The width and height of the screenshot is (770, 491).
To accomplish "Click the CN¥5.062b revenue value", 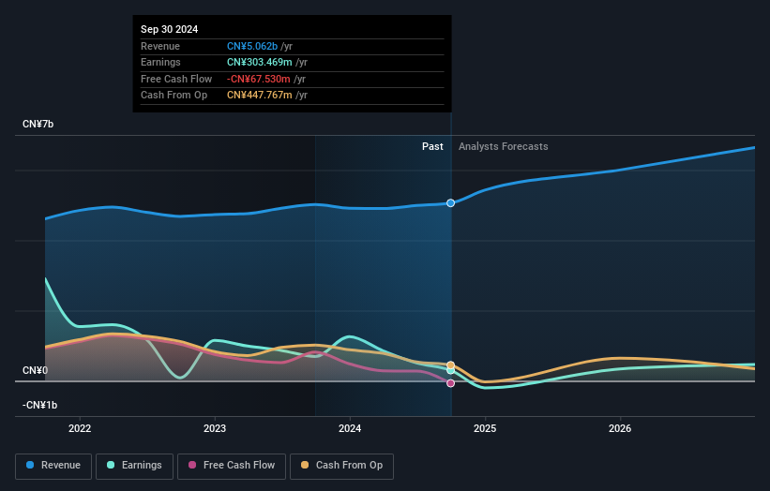I will tap(252, 46).
